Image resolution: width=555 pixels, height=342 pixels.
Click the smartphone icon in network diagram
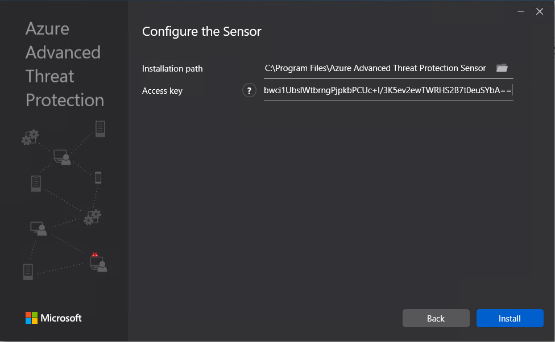(x=98, y=178)
